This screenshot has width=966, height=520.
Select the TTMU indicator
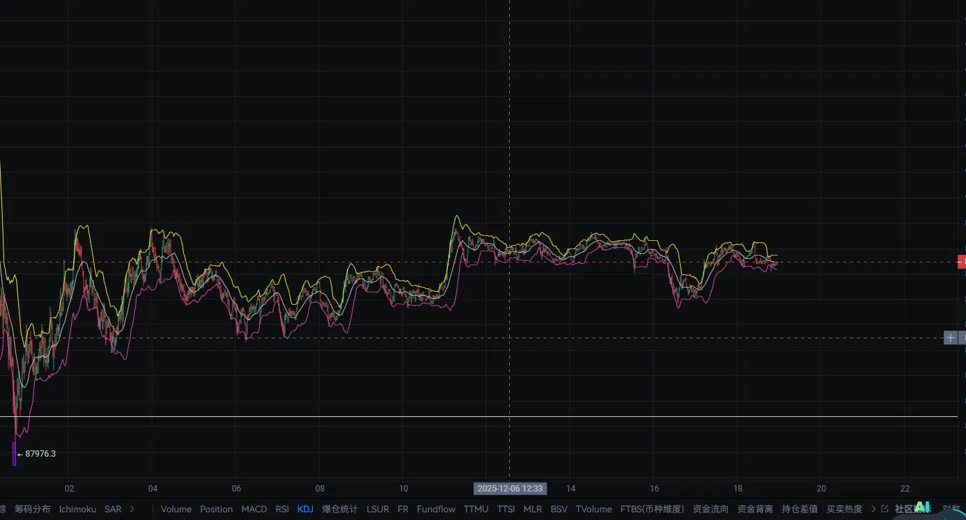(476, 509)
